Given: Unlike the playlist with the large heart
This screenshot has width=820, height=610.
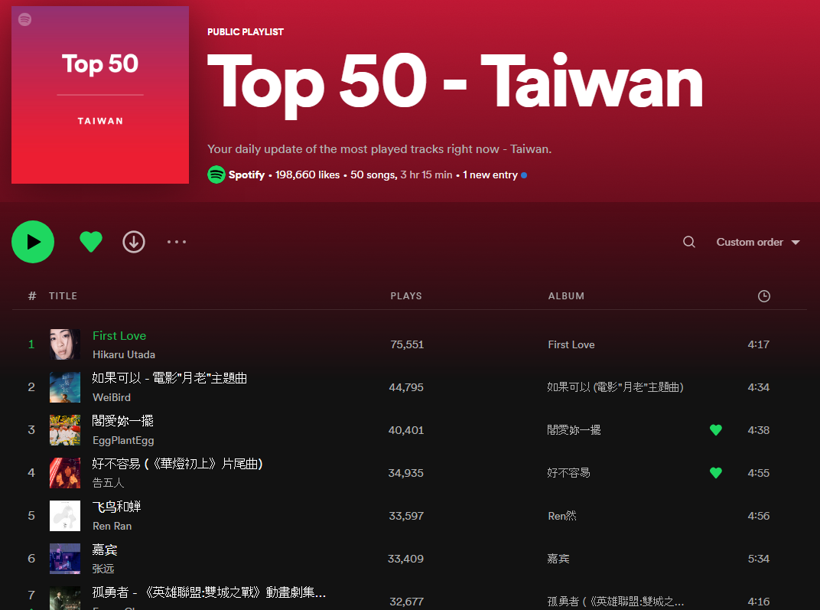Looking at the screenshot, I should pyautogui.click(x=91, y=242).
